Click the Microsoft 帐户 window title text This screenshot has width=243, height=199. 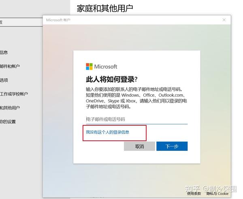coord(58,20)
